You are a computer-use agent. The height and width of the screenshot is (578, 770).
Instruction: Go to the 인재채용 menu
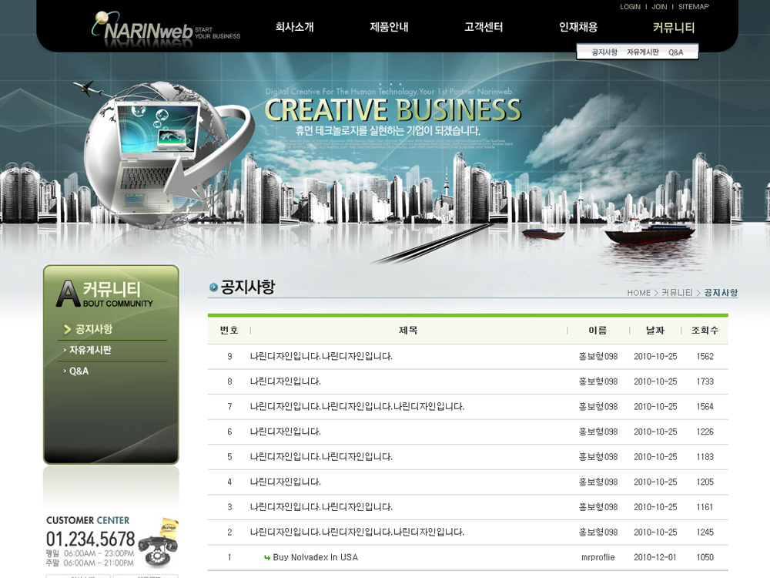click(x=578, y=27)
